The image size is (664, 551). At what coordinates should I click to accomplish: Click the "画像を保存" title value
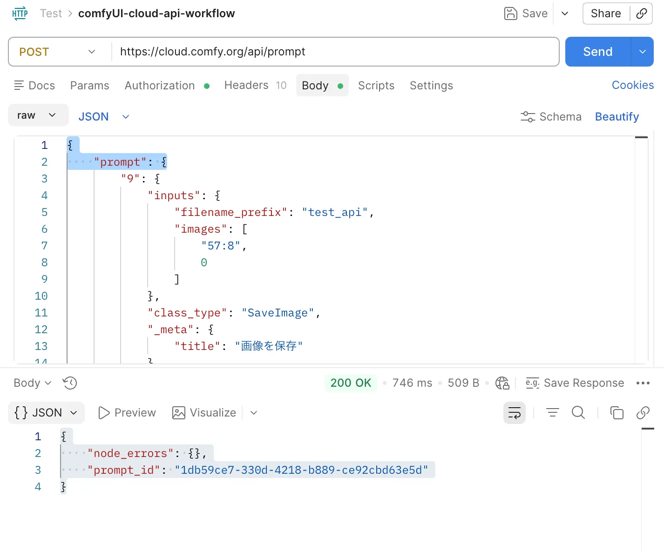point(269,346)
